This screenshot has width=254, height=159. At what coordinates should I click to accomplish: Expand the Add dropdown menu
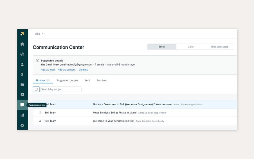[x=40, y=34]
